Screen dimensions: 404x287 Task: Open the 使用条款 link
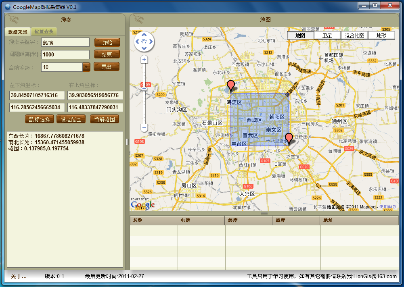tap(388, 207)
